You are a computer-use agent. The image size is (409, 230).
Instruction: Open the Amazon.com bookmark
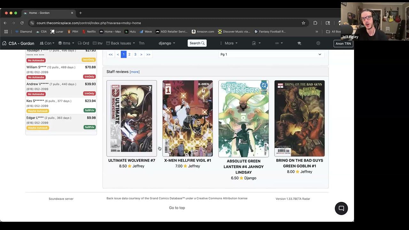pyautogui.click(x=203, y=32)
